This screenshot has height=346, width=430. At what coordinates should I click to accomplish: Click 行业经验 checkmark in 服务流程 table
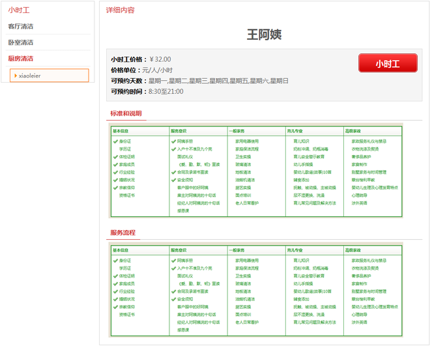[x=115, y=291]
